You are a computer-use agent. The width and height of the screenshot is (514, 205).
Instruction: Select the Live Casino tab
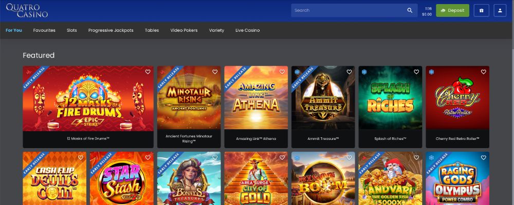248,30
